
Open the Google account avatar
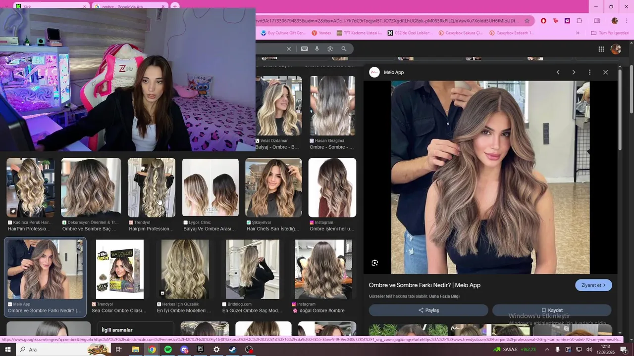pos(616,49)
